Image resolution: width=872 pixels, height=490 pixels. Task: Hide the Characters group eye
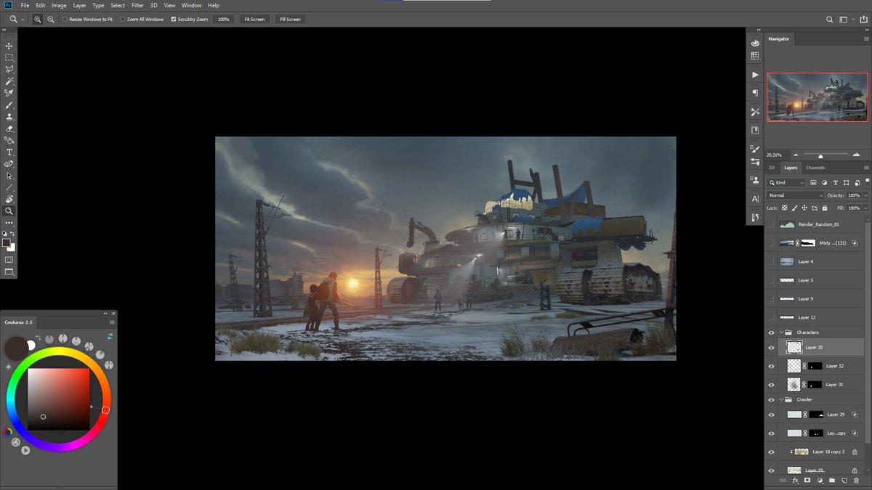772,332
